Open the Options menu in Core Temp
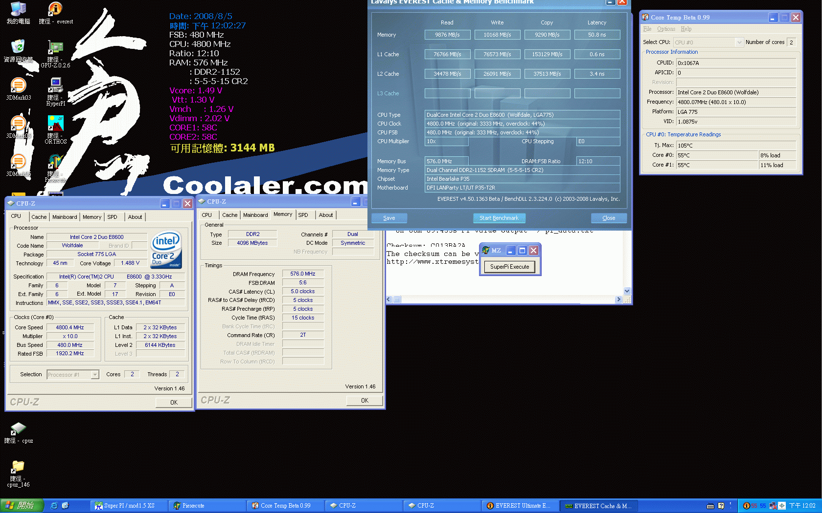The image size is (822, 513). pos(666,29)
